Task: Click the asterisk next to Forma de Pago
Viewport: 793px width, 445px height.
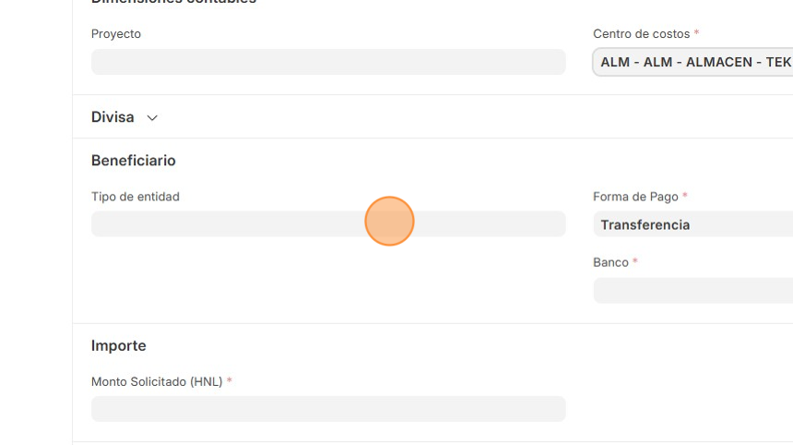Action: 685,196
